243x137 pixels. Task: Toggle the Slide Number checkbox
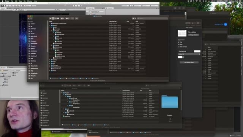point(179,47)
